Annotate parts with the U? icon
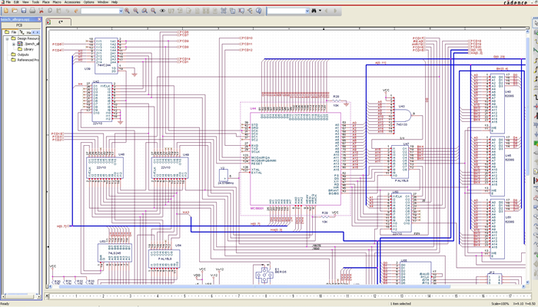 [171, 11]
